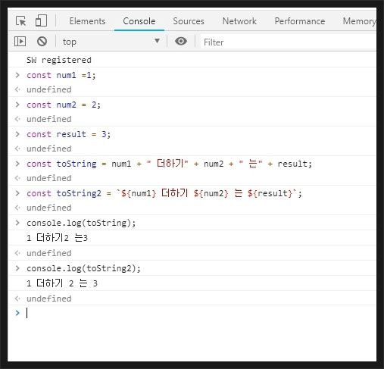Screen dimensions: 384x369
Task: Click the 'const toString = num1 +' line
Action: click(x=169, y=164)
